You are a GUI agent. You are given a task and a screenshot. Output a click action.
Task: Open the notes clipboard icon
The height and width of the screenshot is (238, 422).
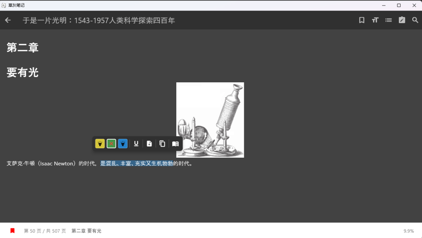click(402, 20)
